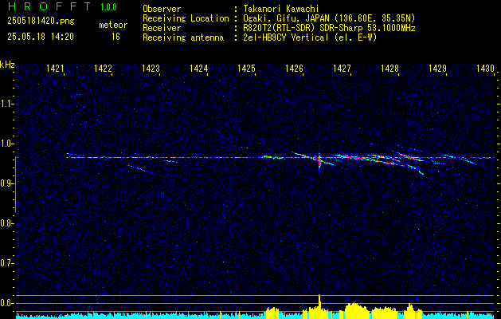The height and width of the screenshot is (319, 501).
Task: Click the HROFFT program title
Action: point(50,6)
